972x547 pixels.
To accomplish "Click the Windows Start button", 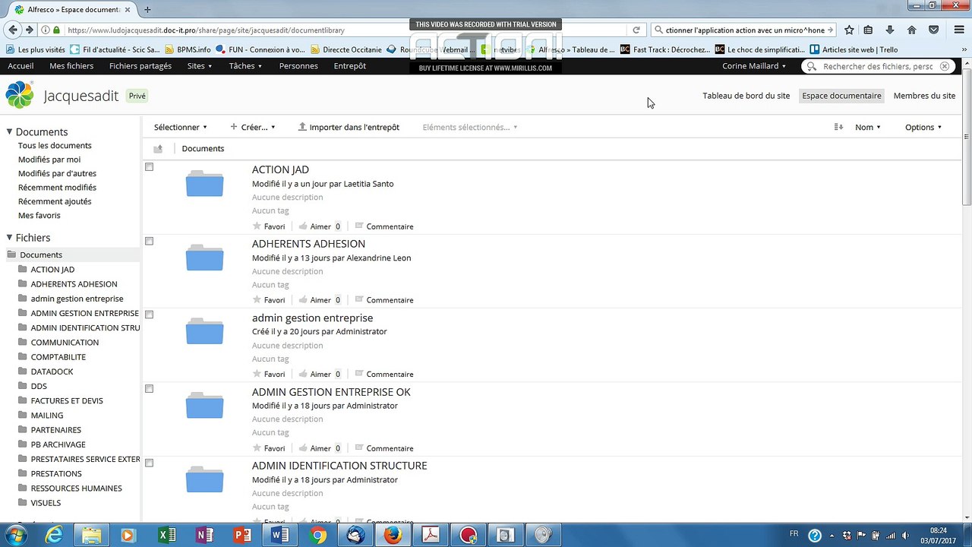I will pos(15,536).
